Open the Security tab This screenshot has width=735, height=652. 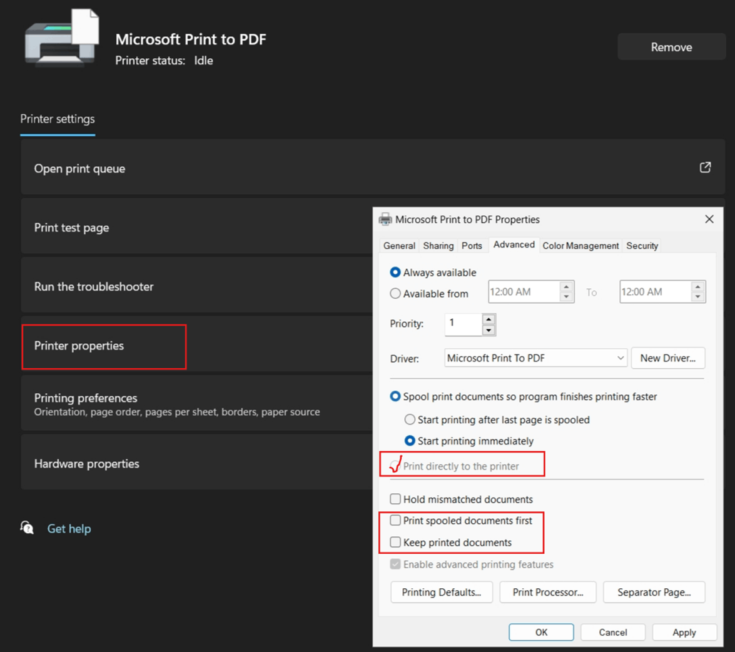tap(642, 246)
